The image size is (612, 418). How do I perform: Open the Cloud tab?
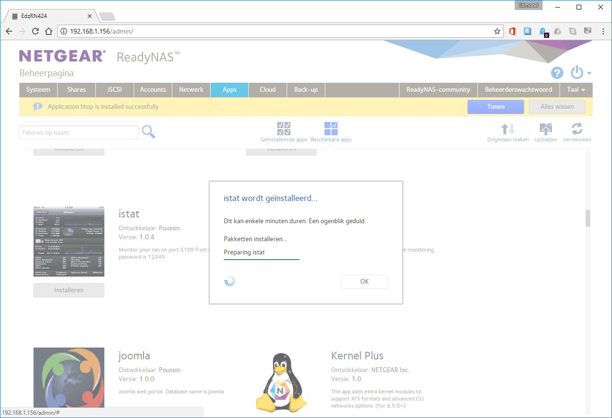(268, 90)
